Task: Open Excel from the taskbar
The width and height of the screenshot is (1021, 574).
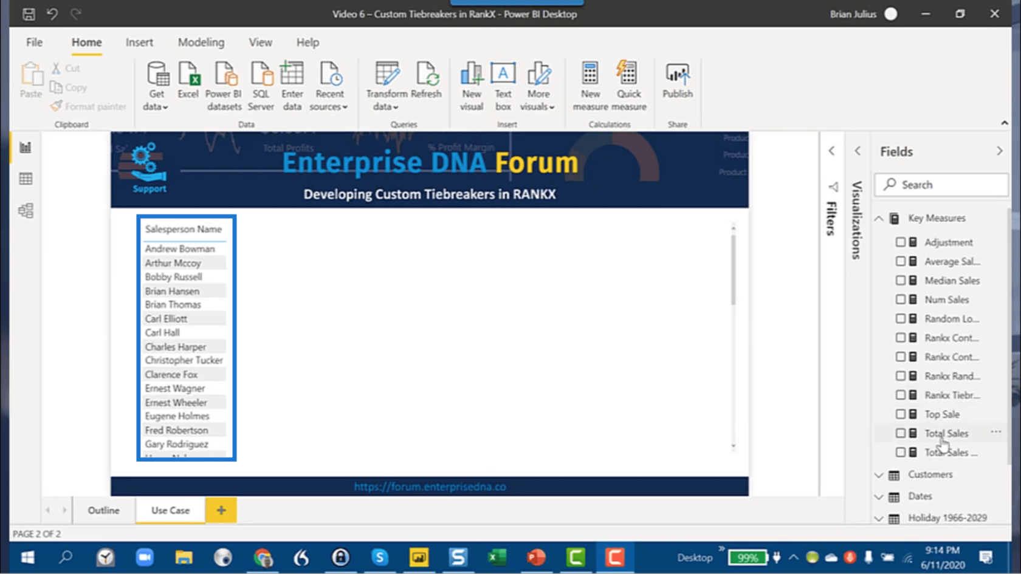Action: tap(497, 558)
